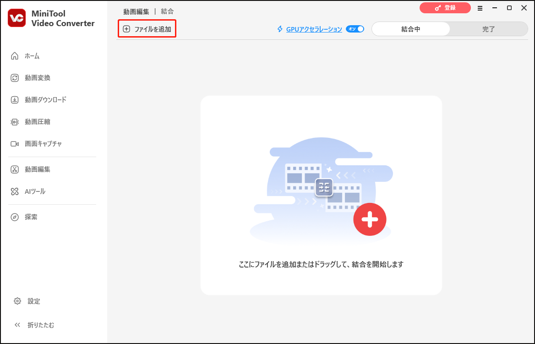Click the red plus add-file icon

pos(370,219)
